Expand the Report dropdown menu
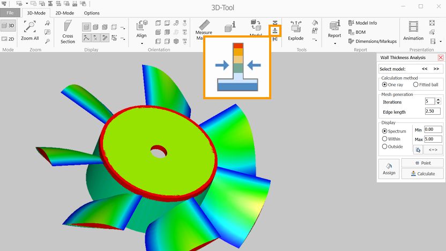This screenshot has width=446, height=251. click(334, 43)
